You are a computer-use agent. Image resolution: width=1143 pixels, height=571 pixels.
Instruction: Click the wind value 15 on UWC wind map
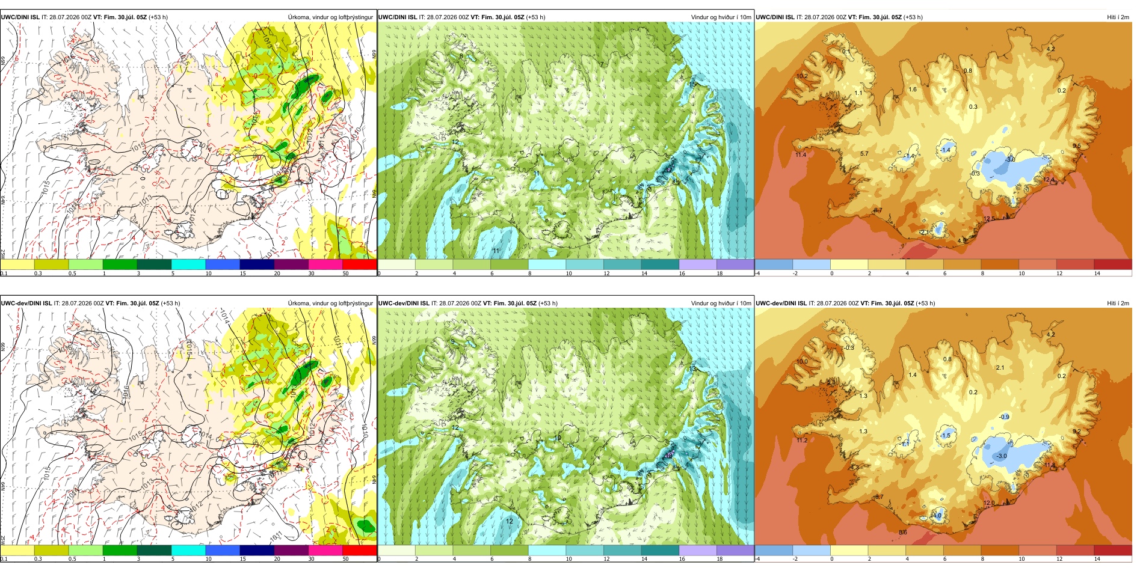tap(692, 85)
